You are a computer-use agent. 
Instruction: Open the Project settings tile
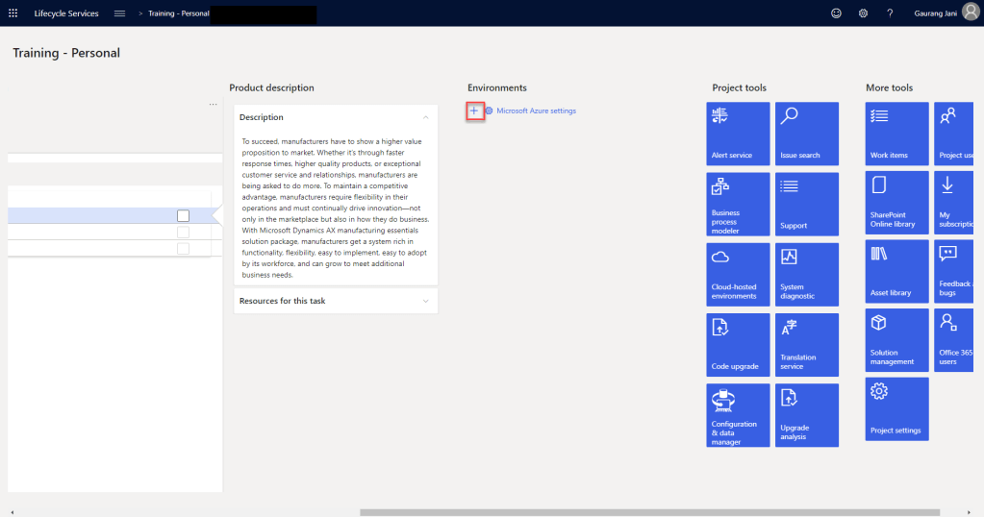[x=896, y=408]
